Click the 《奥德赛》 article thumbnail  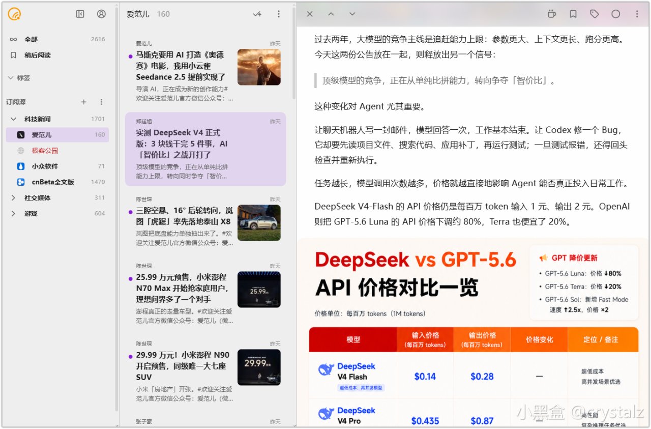[259, 67]
